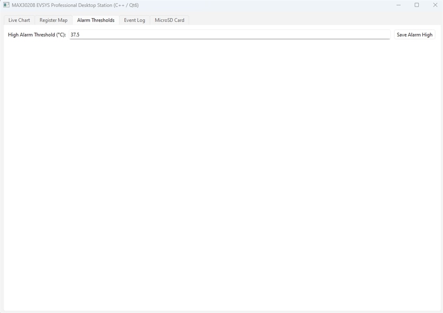Select the Alarm Thresholds tab
The image size is (443, 313).
coord(96,20)
